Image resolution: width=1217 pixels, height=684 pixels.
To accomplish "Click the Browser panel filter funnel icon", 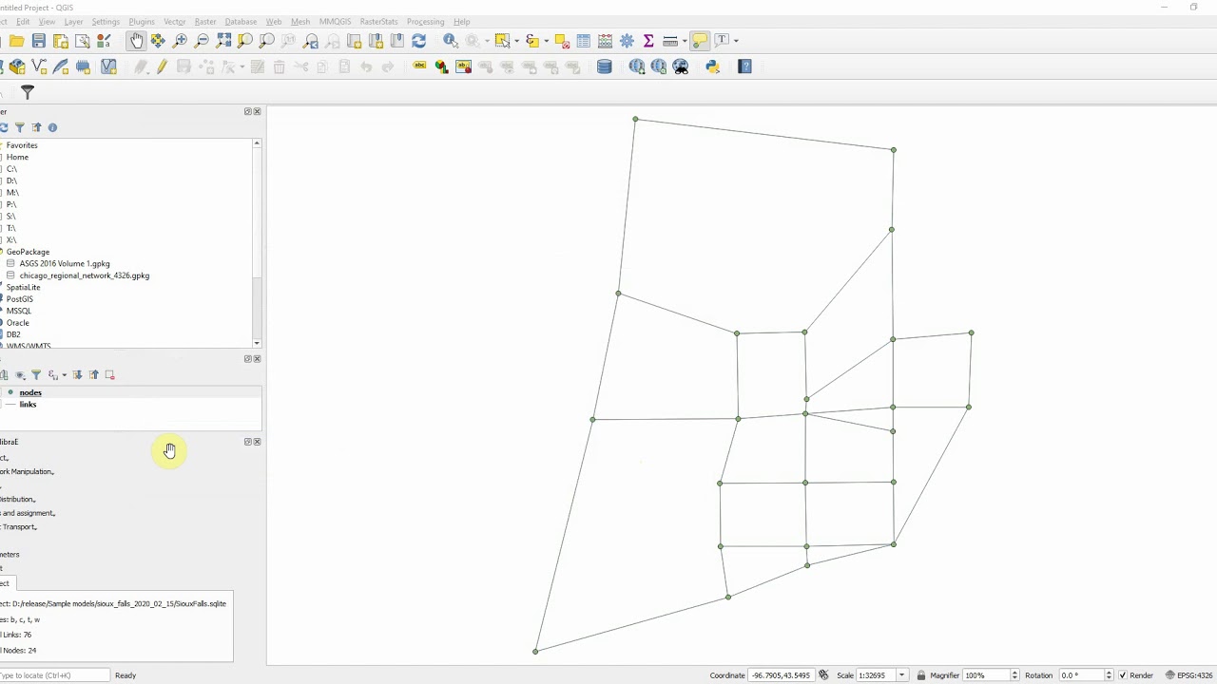I will (20, 127).
